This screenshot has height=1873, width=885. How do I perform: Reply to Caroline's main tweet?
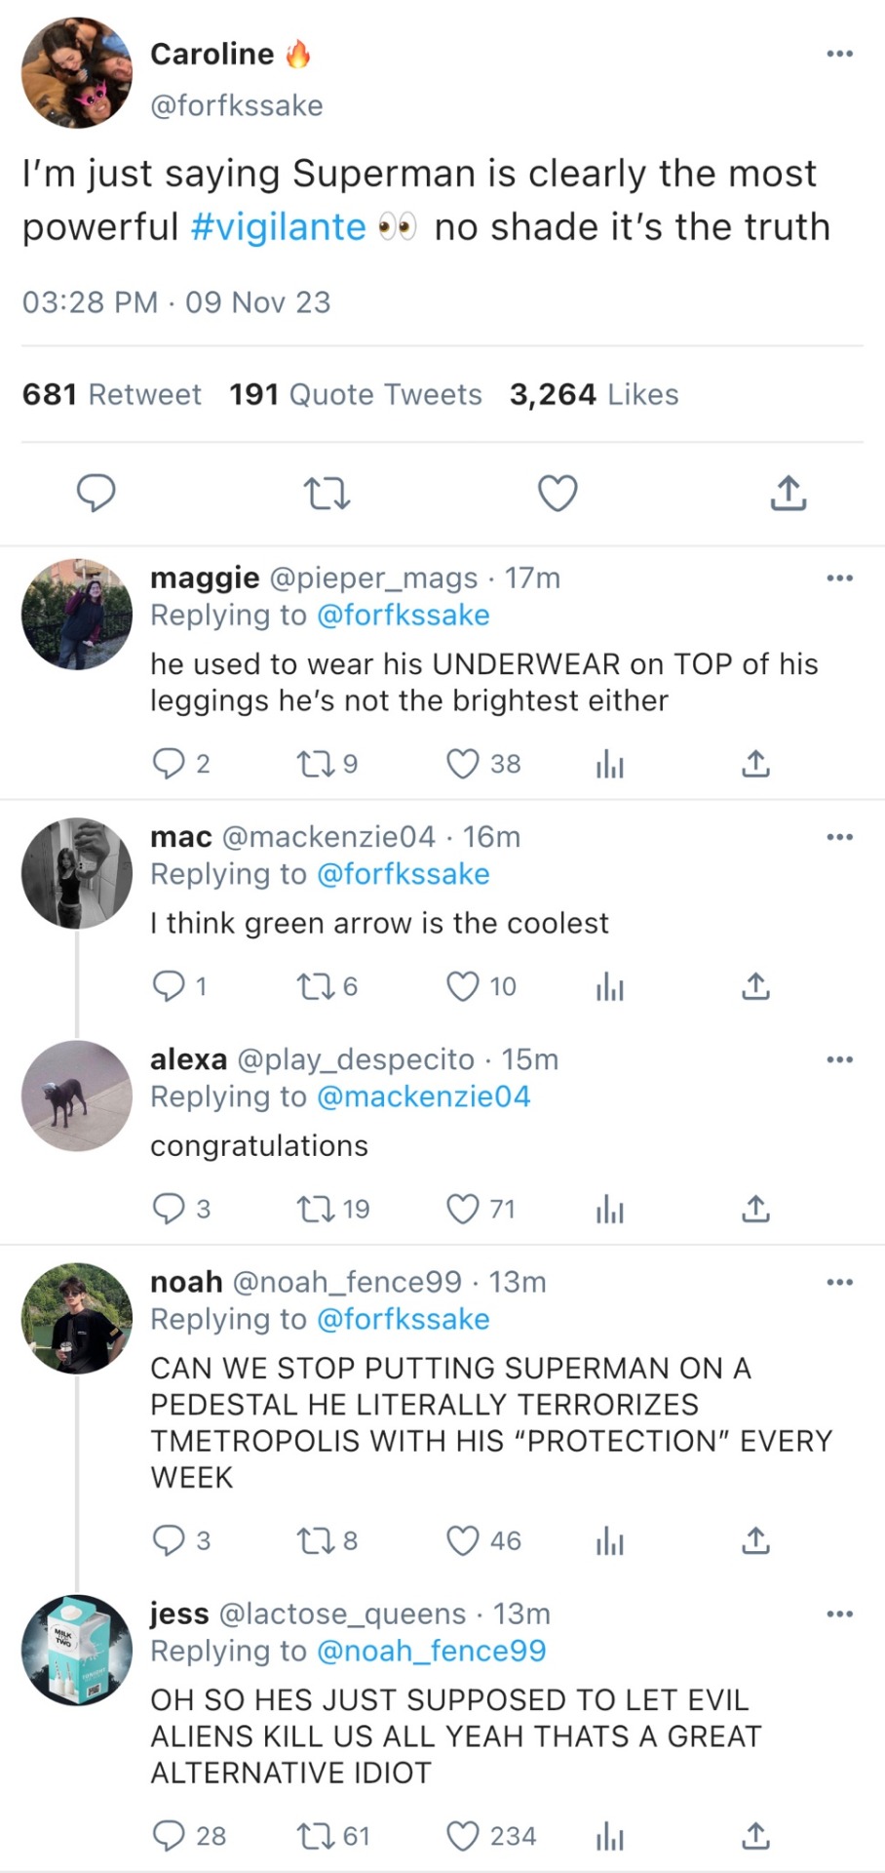pyautogui.click(x=96, y=494)
